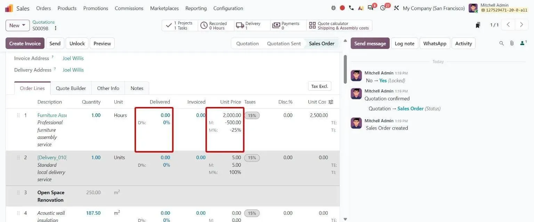Go to previous record arrow
Image resolution: width=534 pixels, height=222 pixels.
[x=508, y=25]
